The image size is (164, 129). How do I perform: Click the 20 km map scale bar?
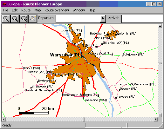coord(34,113)
